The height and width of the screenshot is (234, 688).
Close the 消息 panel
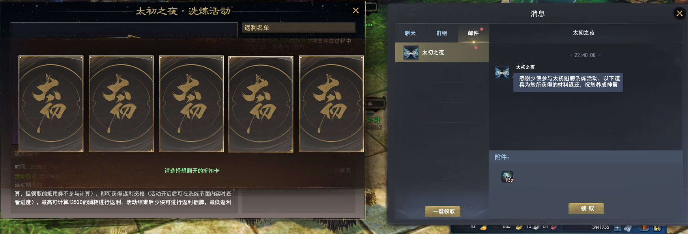point(679,13)
